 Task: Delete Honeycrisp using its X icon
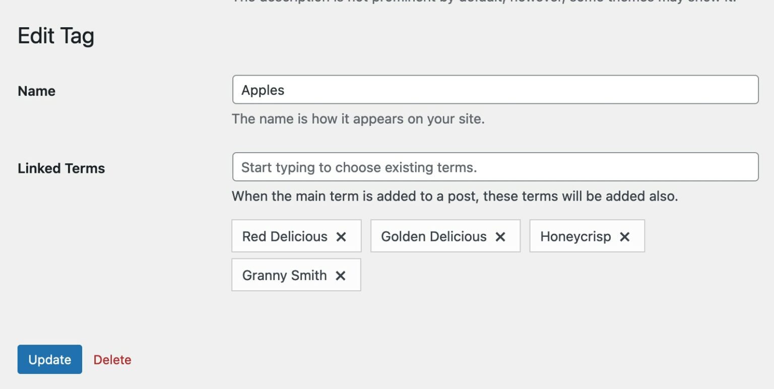tap(625, 237)
